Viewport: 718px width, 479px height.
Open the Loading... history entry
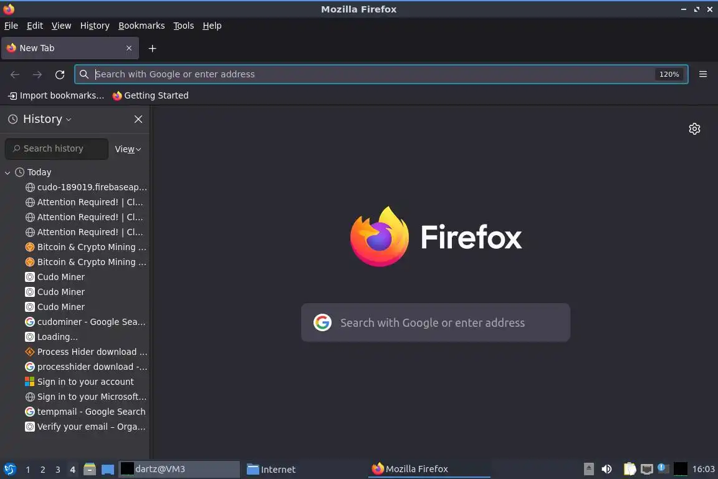(52, 337)
